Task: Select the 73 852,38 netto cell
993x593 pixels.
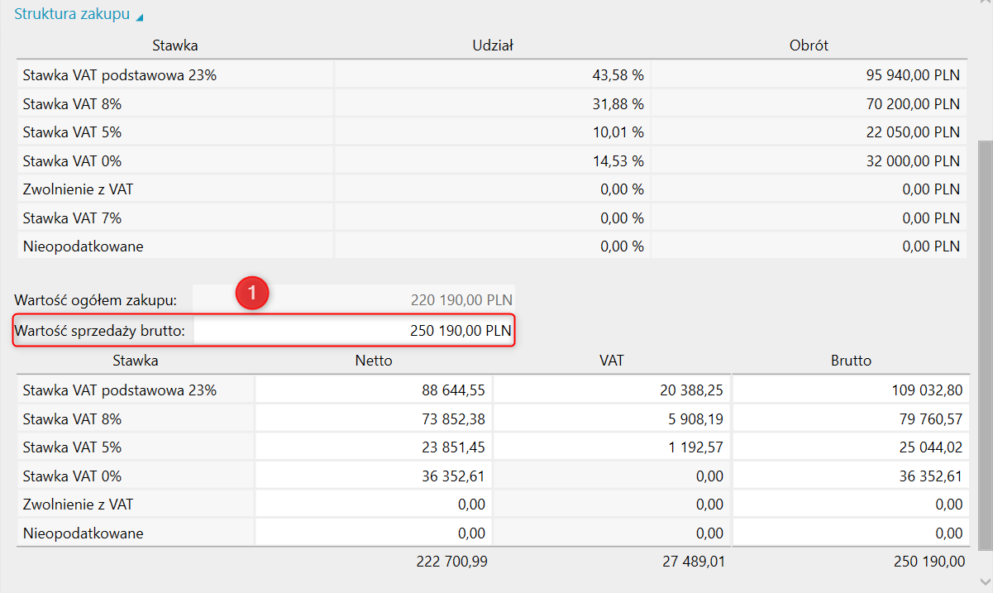Action: tap(374, 419)
